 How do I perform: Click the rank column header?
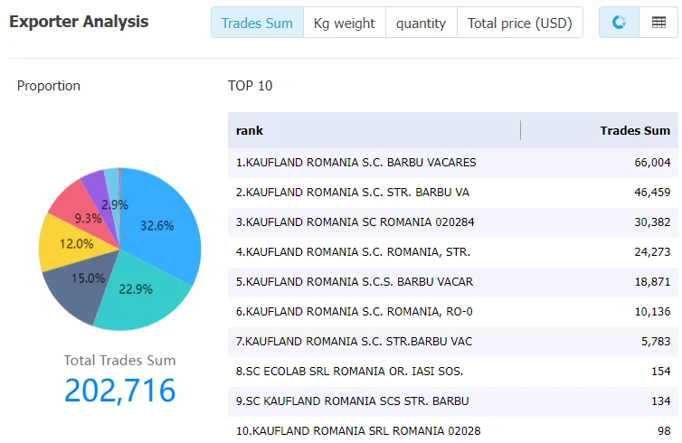pyautogui.click(x=250, y=130)
